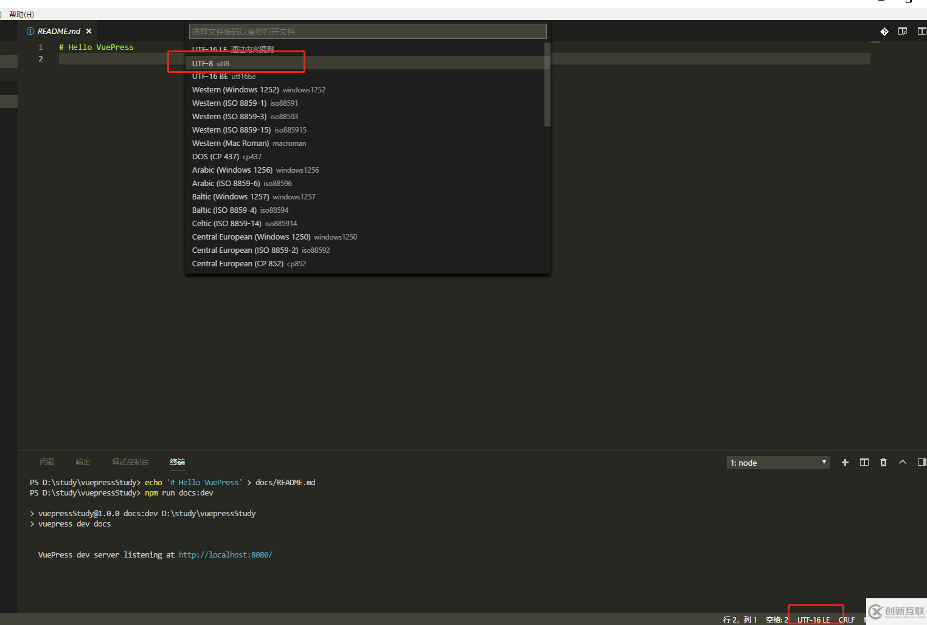Click the 行 2, 列 1 cursor position status
The image size is (927, 625).
pyautogui.click(x=740, y=620)
